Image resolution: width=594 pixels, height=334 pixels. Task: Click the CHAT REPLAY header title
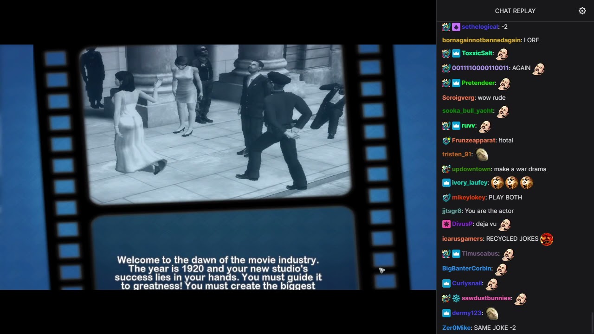pyautogui.click(x=515, y=11)
